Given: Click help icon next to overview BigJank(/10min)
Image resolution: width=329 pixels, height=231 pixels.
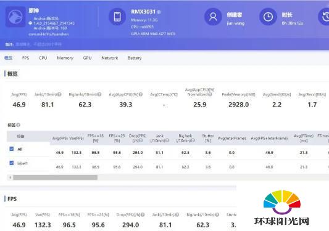Looking at the screenshot, I should point(99,94).
